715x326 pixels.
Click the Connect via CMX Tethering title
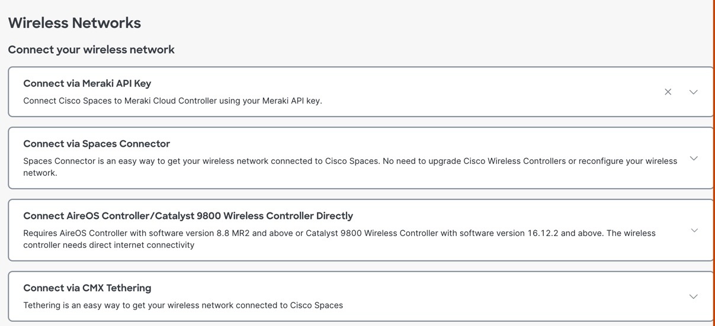click(x=87, y=288)
